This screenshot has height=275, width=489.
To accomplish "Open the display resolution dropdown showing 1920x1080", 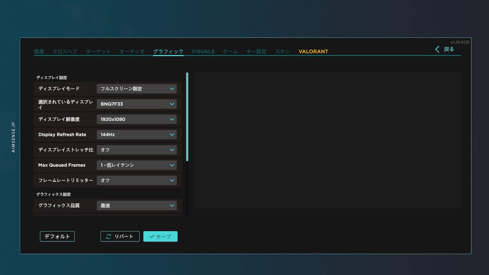I will tap(136, 119).
